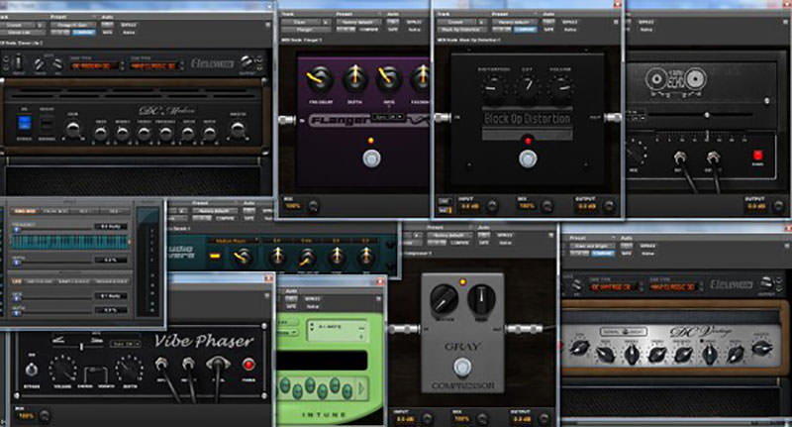792x427 pixels.
Task: Click Safe button in Gray Compressor header
Action: 484,243
